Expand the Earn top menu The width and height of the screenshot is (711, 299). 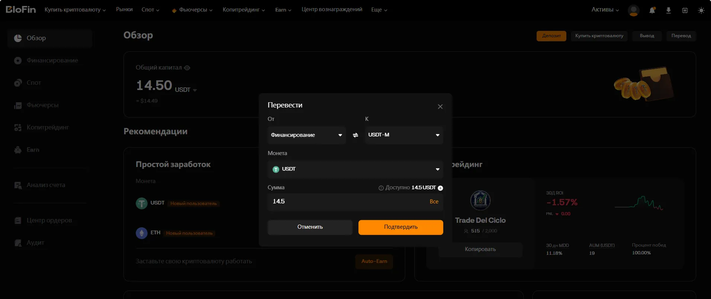tap(283, 10)
